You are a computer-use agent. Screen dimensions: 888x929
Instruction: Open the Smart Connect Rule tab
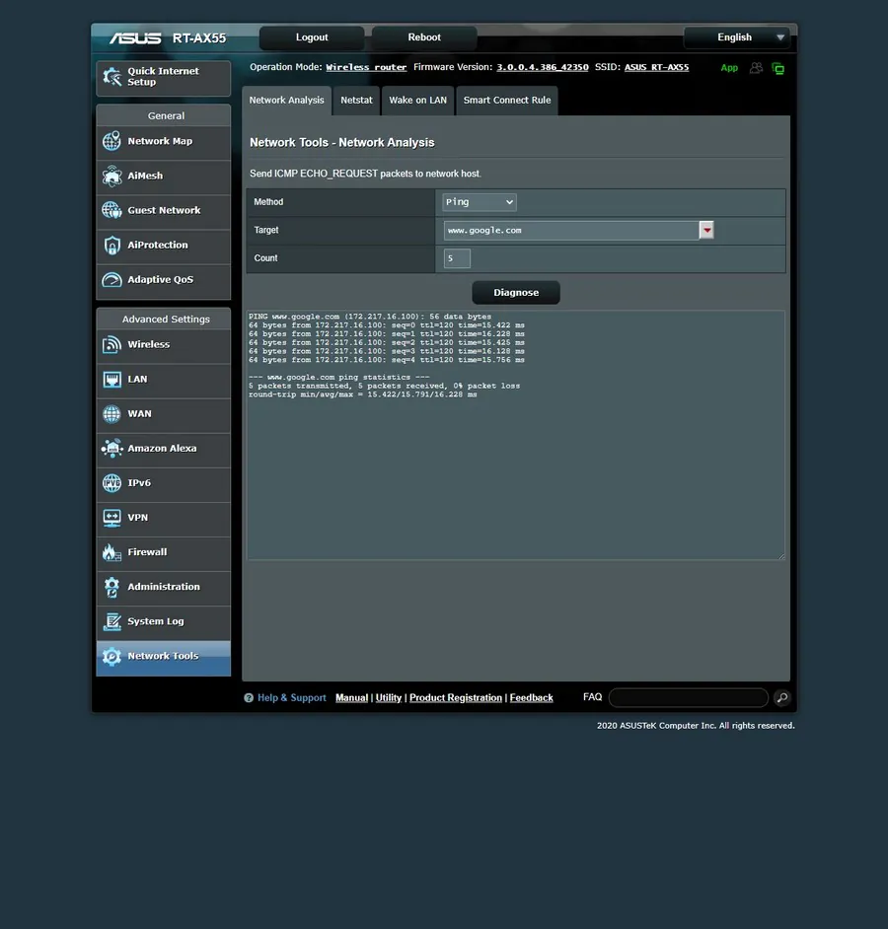click(x=507, y=101)
